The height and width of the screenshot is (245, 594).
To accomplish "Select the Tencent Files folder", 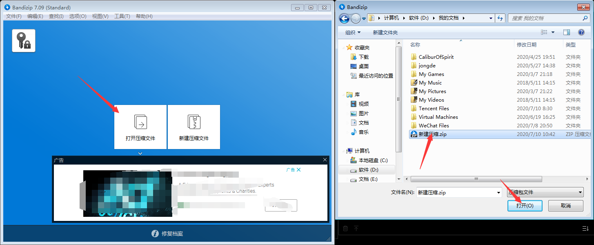I will coord(434,108).
